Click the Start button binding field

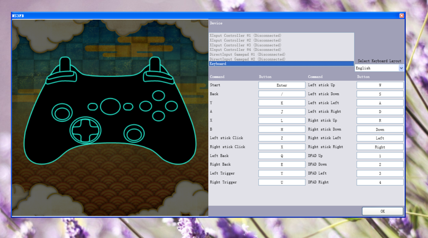[x=282, y=85]
